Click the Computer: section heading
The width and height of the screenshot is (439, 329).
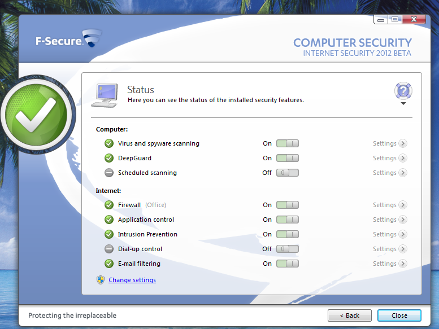(112, 129)
